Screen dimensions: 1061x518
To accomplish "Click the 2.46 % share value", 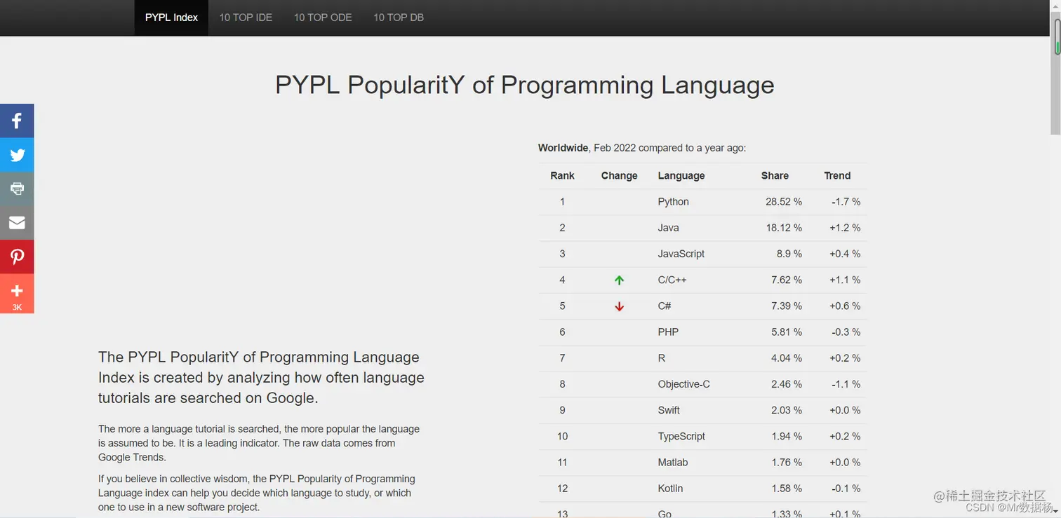I will click(787, 384).
